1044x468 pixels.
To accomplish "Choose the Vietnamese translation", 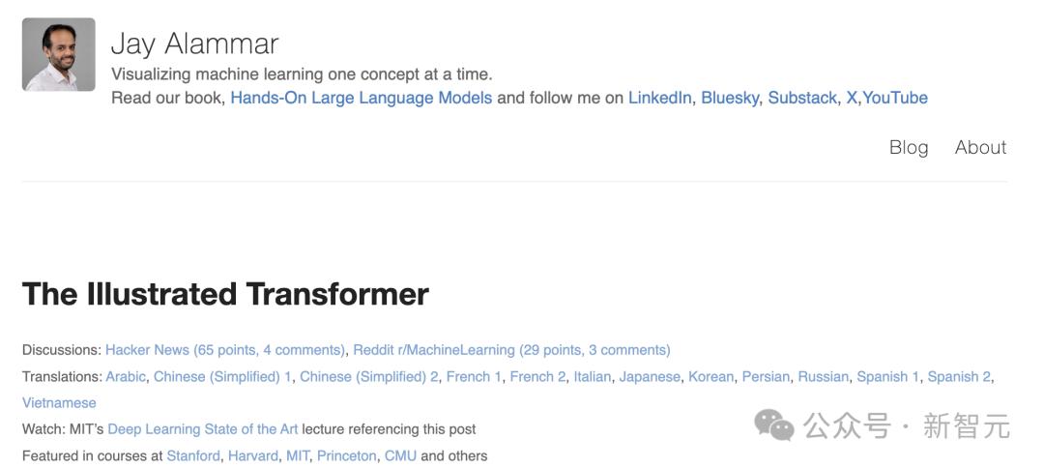I will click(x=59, y=402).
